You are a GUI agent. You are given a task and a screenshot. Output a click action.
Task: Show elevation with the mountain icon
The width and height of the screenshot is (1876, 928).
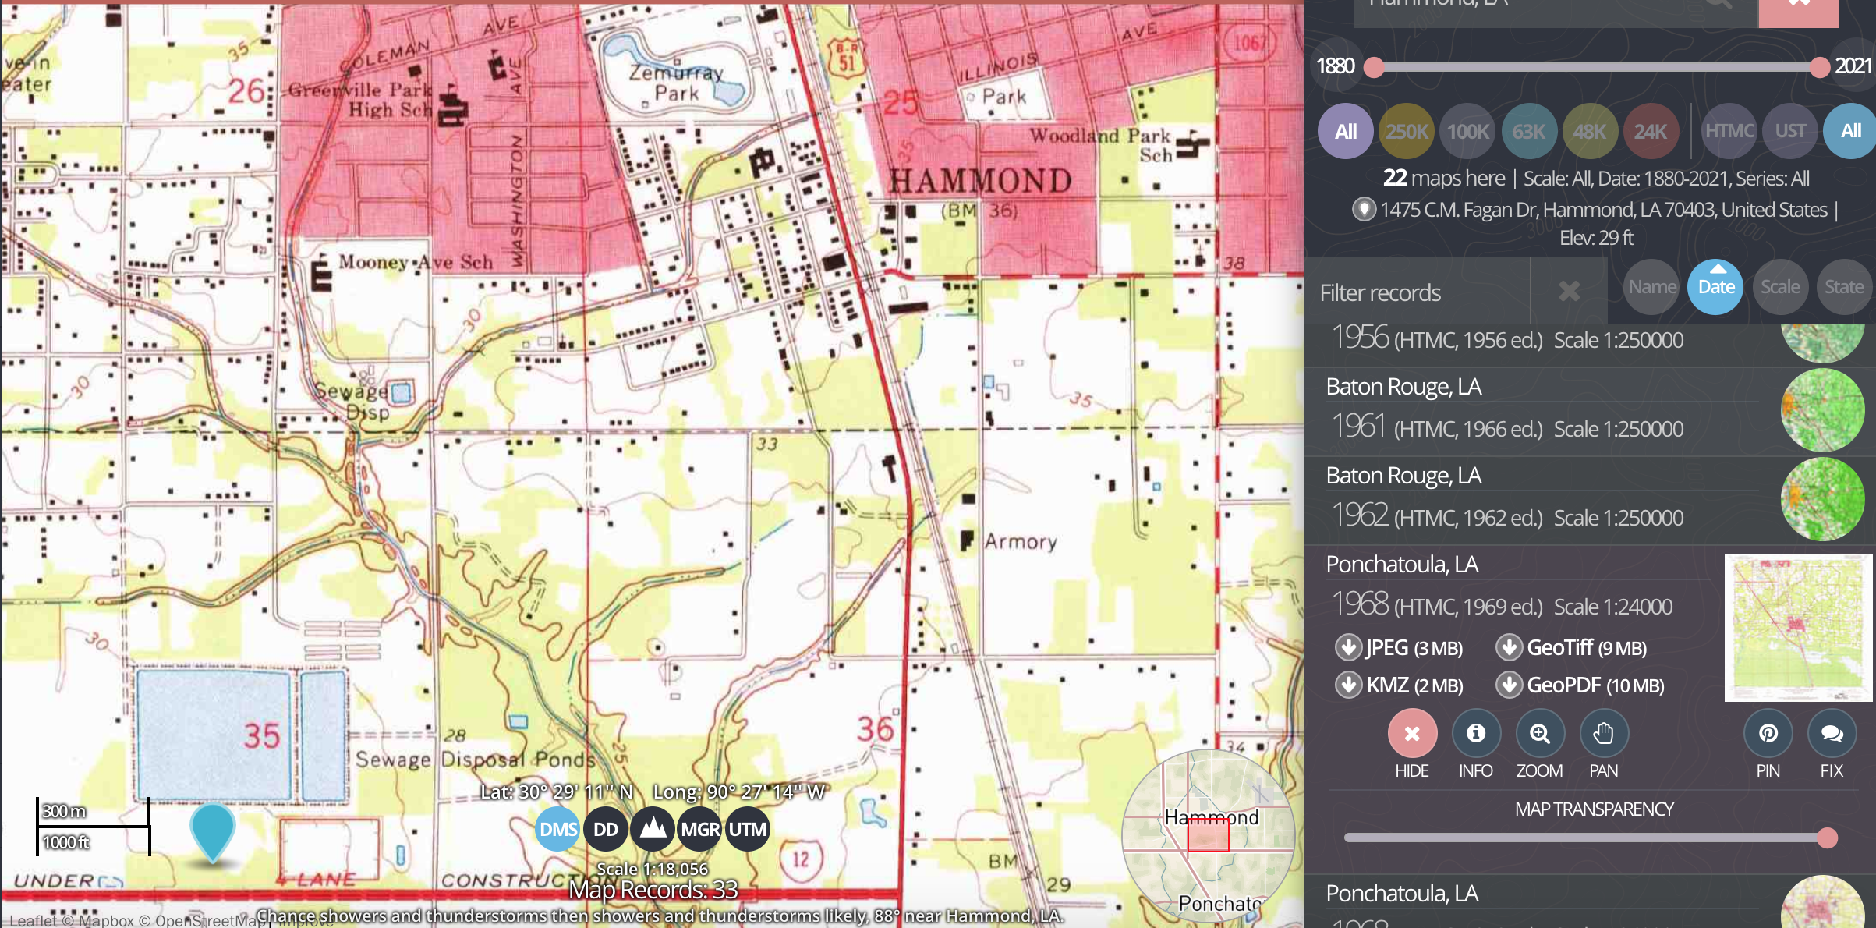tap(653, 829)
